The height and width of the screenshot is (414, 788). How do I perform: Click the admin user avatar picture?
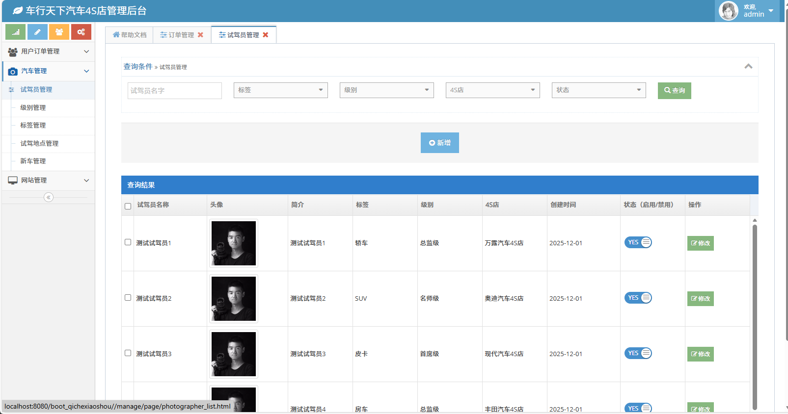point(728,11)
